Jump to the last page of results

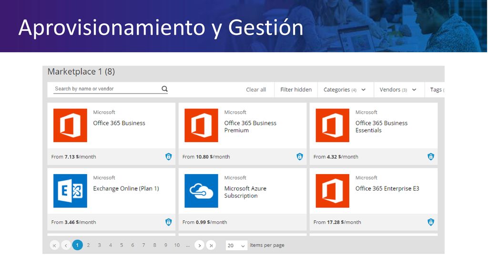pos(211,245)
